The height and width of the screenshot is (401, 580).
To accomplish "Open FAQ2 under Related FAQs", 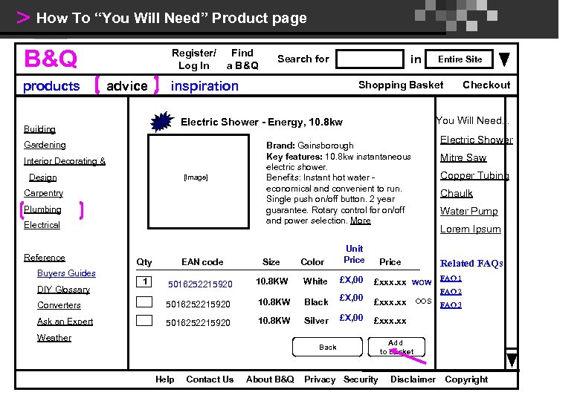I will coord(451,292).
